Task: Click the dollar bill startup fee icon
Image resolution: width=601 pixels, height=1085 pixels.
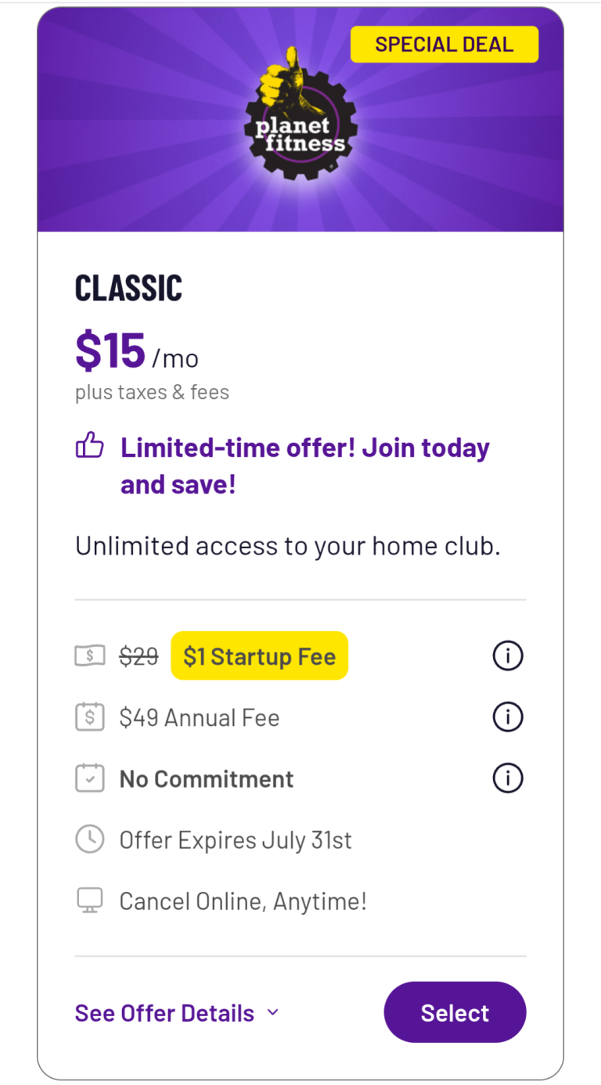Action: click(90, 656)
